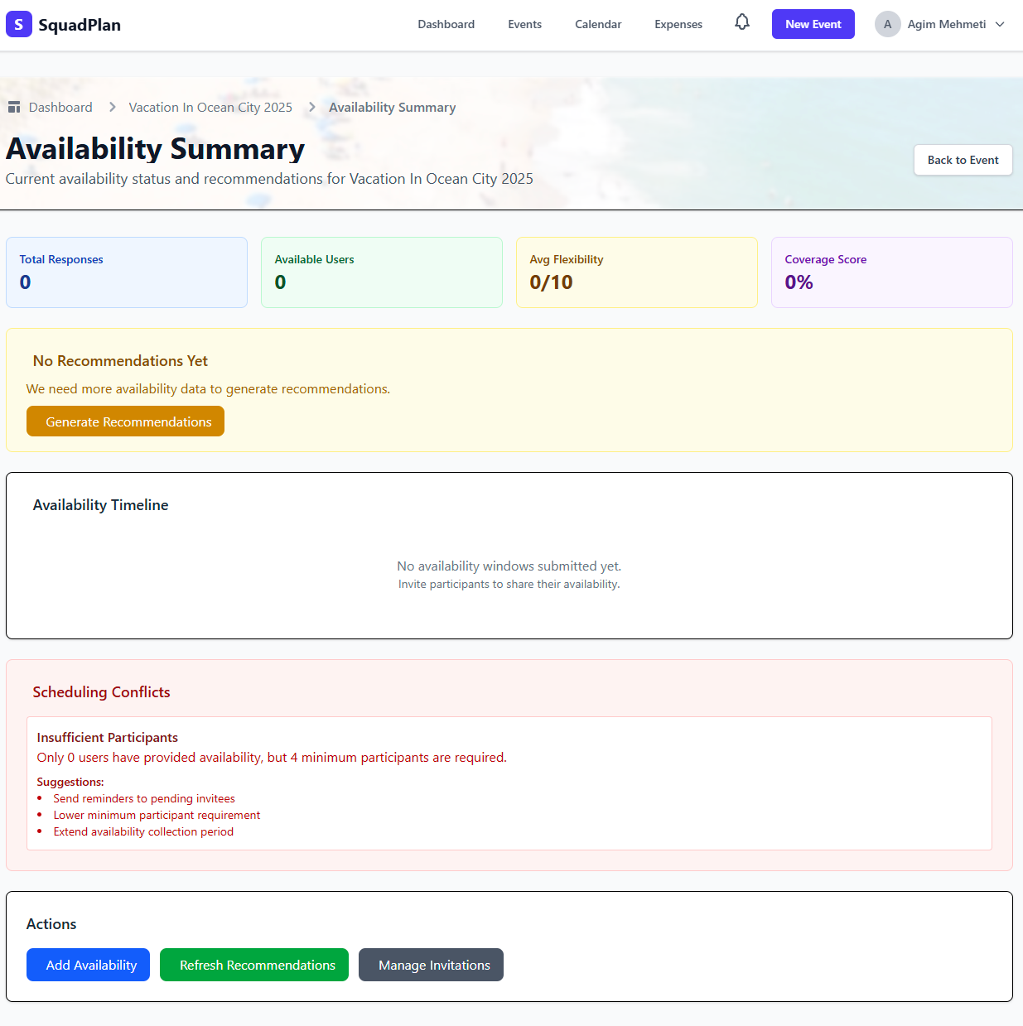The width and height of the screenshot is (1023, 1026).
Task: Click the SquadPlan logo icon
Action: pyautogui.click(x=18, y=24)
